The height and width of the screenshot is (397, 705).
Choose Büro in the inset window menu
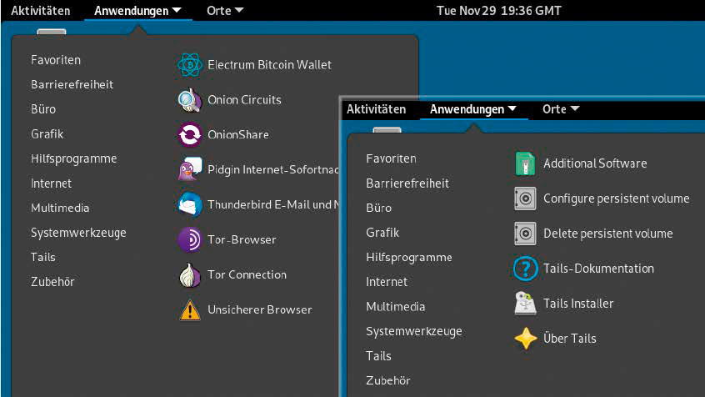pos(378,208)
